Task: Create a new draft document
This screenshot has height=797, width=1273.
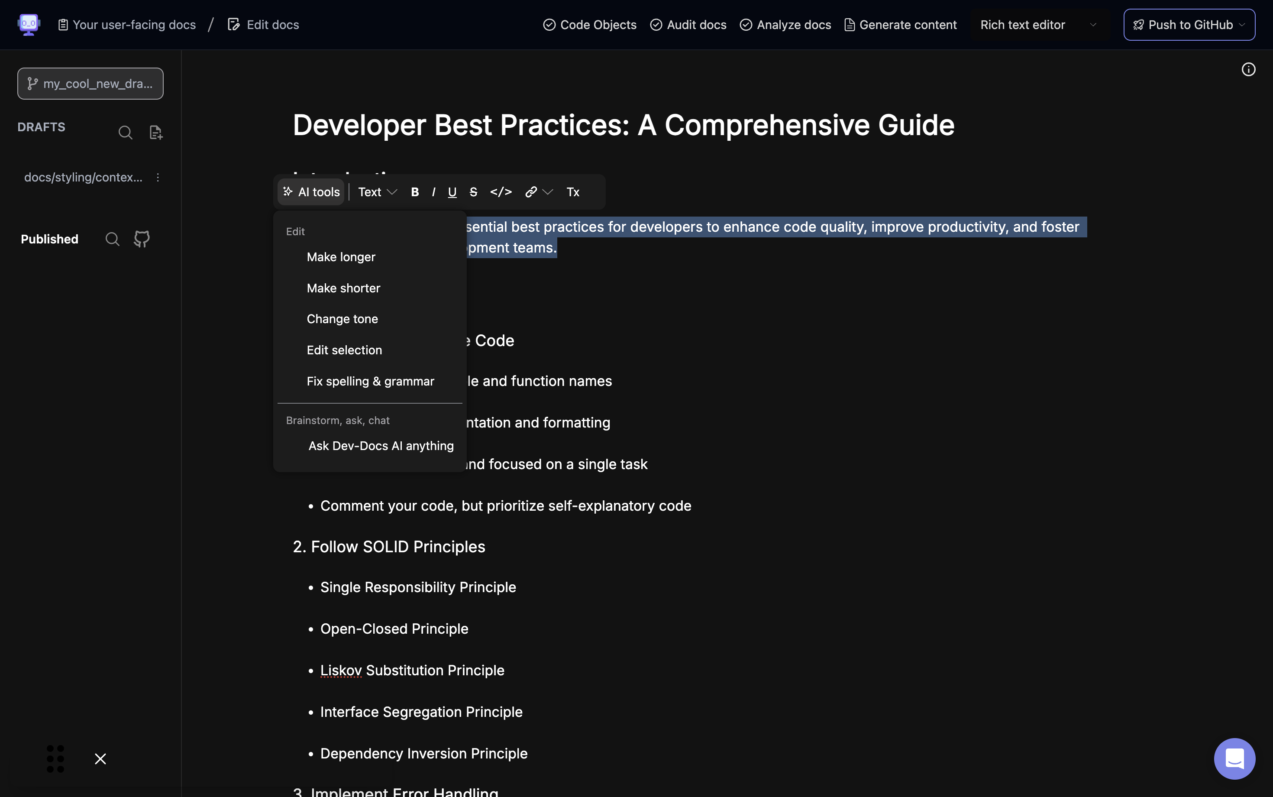Action: [x=156, y=132]
